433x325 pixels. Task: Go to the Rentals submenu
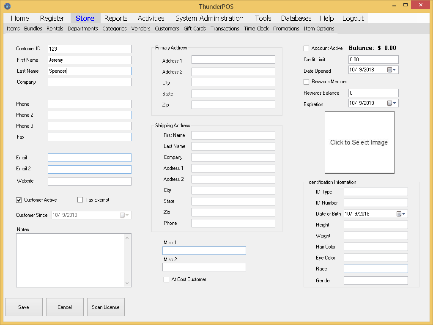coord(55,29)
